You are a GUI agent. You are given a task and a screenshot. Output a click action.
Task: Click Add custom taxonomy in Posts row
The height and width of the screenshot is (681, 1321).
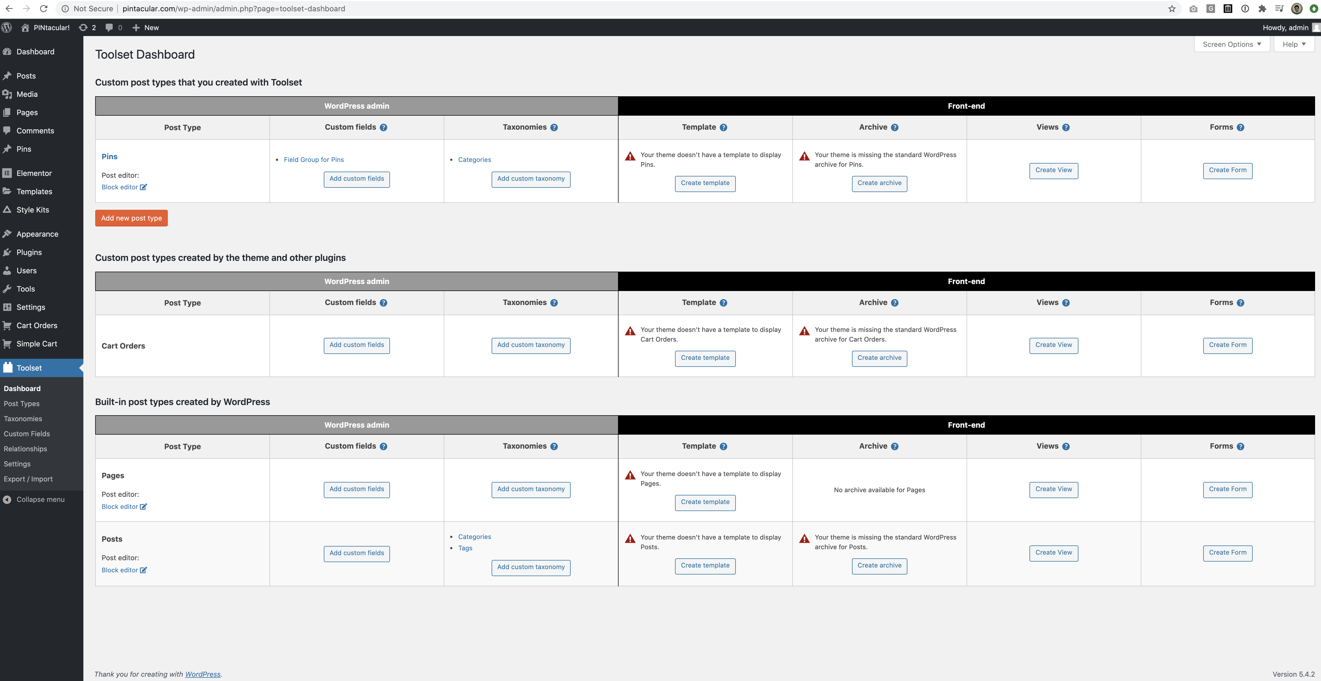tap(531, 568)
